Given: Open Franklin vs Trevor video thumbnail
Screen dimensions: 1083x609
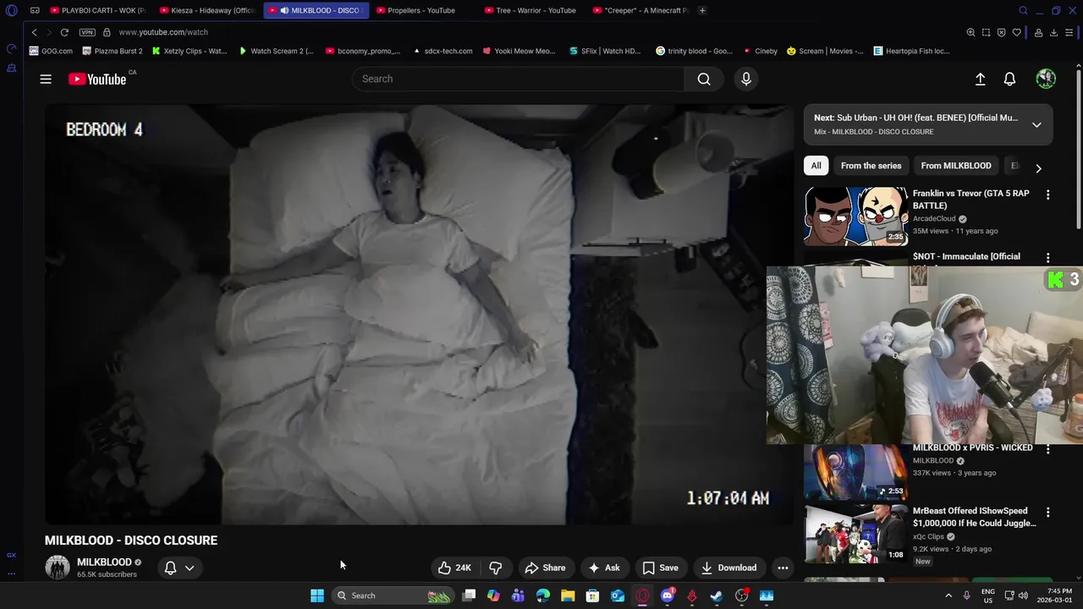Looking at the screenshot, I should click(855, 216).
